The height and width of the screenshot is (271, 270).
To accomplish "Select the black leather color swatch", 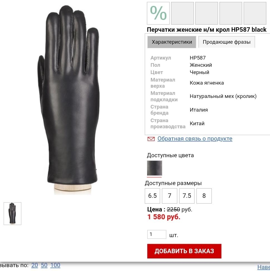I will click(154, 168).
